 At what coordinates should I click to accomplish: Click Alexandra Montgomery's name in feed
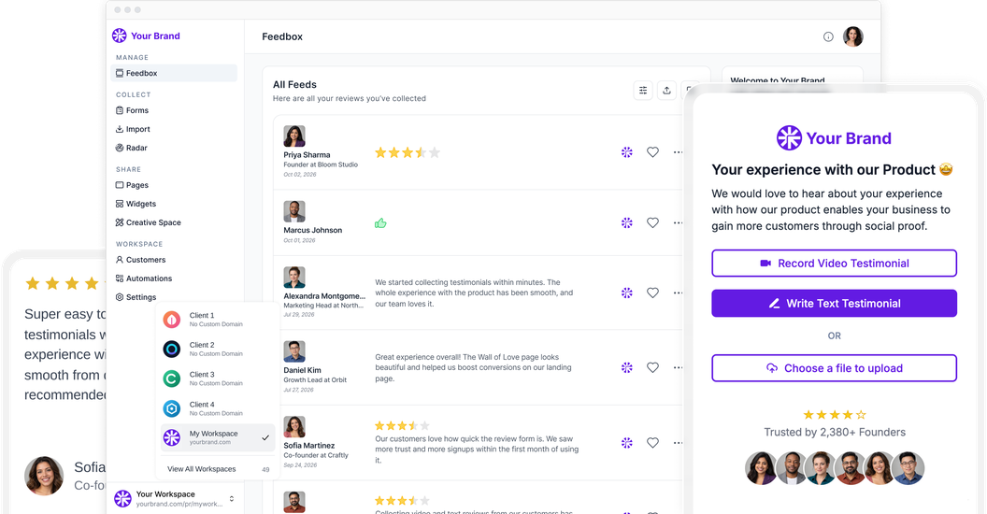click(x=324, y=296)
